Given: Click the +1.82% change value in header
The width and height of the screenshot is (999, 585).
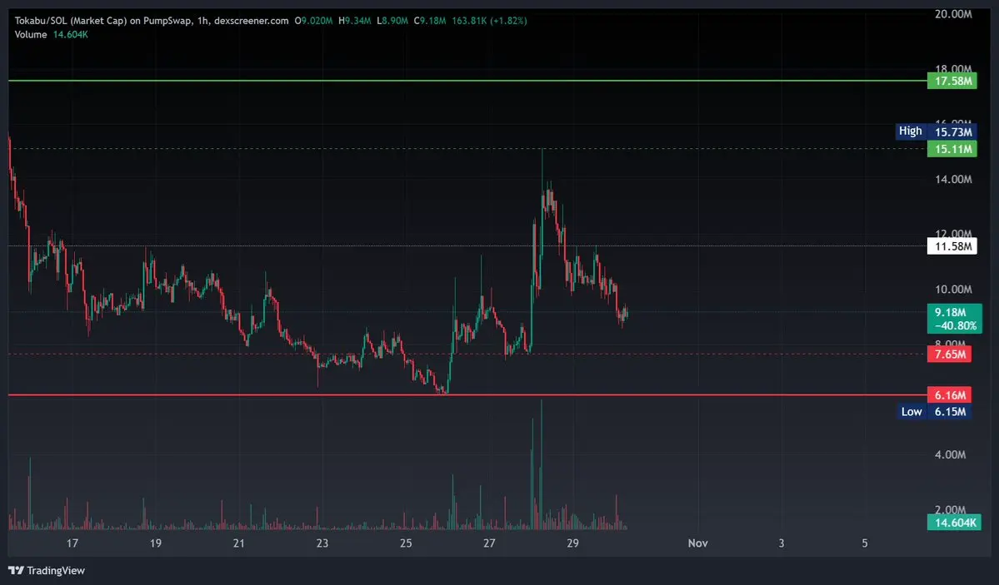Looking at the screenshot, I should click(x=507, y=21).
